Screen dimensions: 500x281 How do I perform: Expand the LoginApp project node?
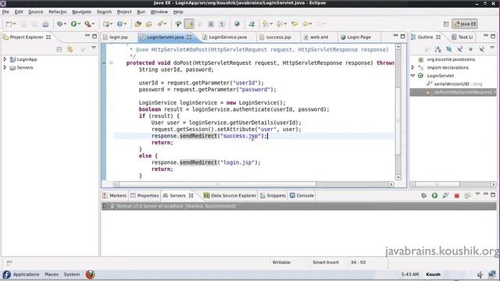5,59
